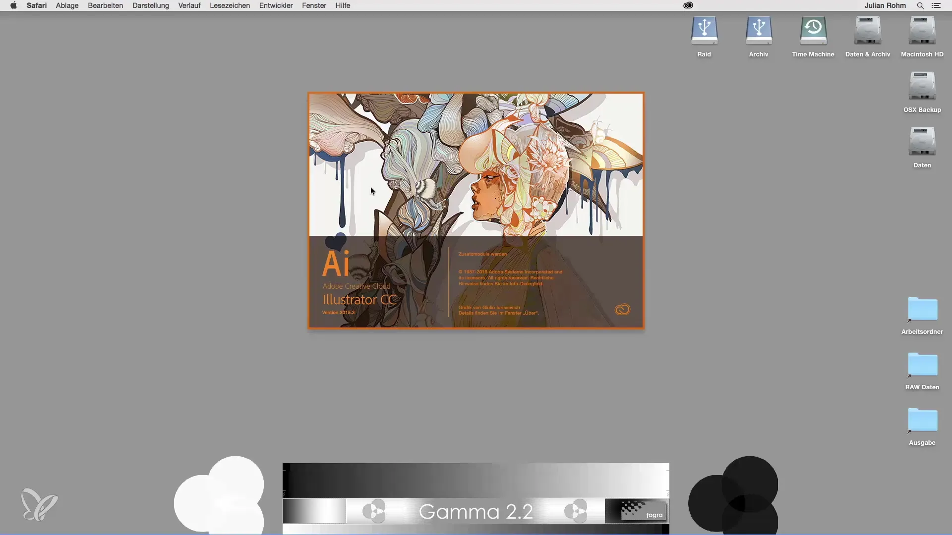Image resolution: width=952 pixels, height=535 pixels.
Task: Open the Lesezeichen menu
Action: 230,5
